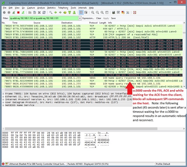Image resolution: width=187 pixels, height=167 pixels.
Task: Open the Analyze menu
Action: pyautogui.click(x=41, y=8)
